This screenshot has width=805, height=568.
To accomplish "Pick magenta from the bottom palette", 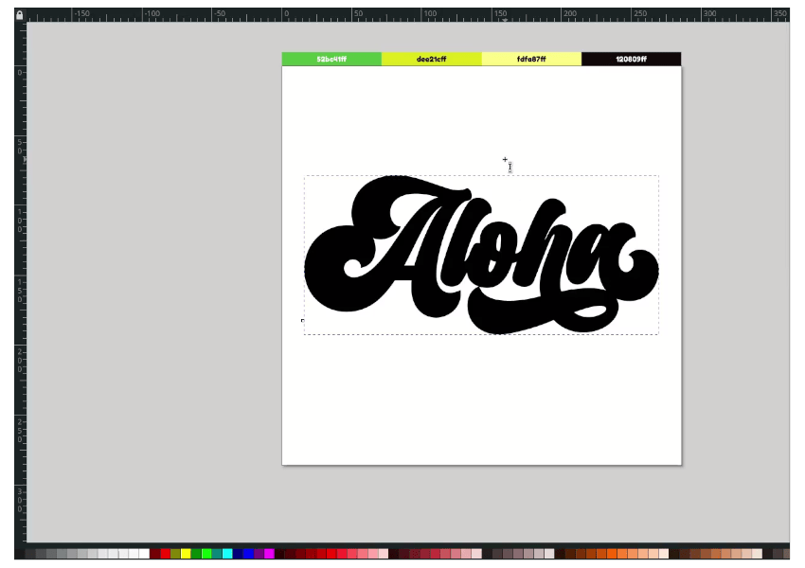I will [269, 554].
